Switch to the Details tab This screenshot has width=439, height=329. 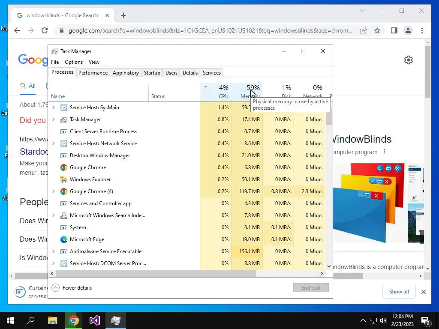click(x=190, y=73)
